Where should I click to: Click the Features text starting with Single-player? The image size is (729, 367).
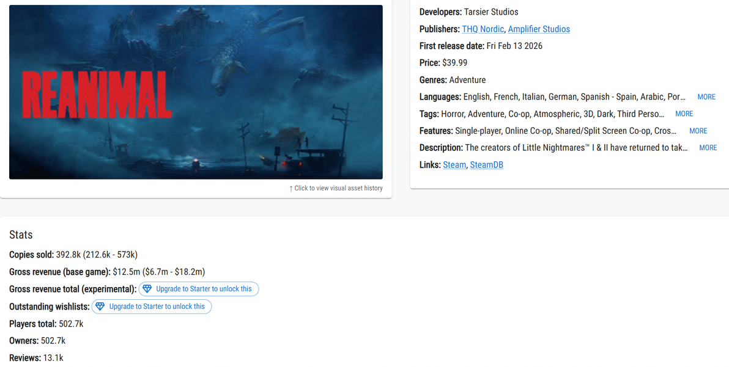tap(566, 131)
